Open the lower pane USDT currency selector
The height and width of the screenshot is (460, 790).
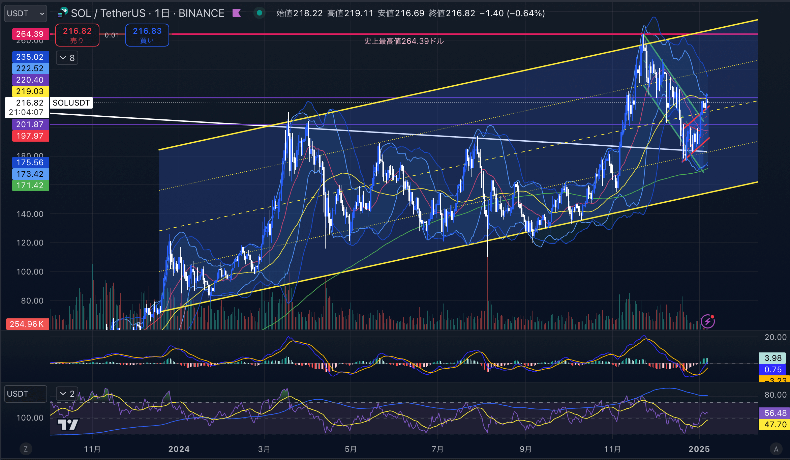coord(25,394)
